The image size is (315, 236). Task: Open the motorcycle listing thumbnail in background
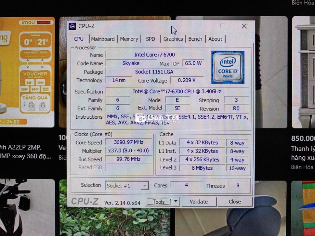27,207
